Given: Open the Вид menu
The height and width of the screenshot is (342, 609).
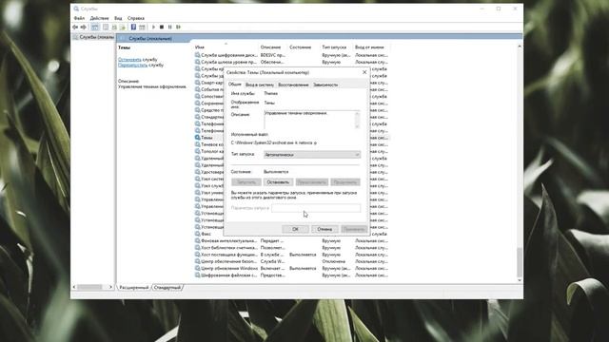Looking at the screenshot, I should pos(118,18).
